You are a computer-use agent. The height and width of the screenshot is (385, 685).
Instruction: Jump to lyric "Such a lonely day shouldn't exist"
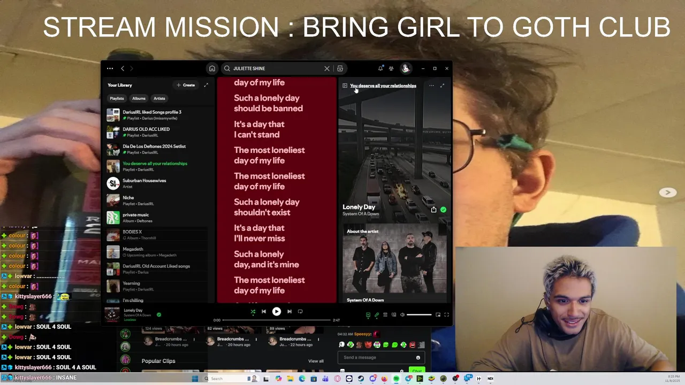[267, 207]
